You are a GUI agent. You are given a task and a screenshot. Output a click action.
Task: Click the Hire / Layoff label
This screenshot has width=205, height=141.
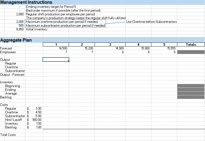click(13, 120)
